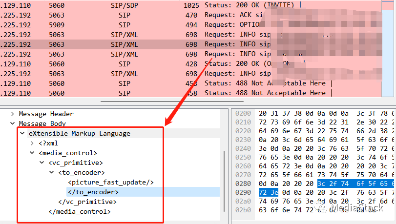Select the </vc_primitive> closing tag line
This screenshot has height=224, width=396.
tap(87, 202)
